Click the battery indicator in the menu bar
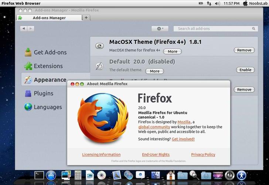This screenshot has width=269, height=185. [201, 3]
